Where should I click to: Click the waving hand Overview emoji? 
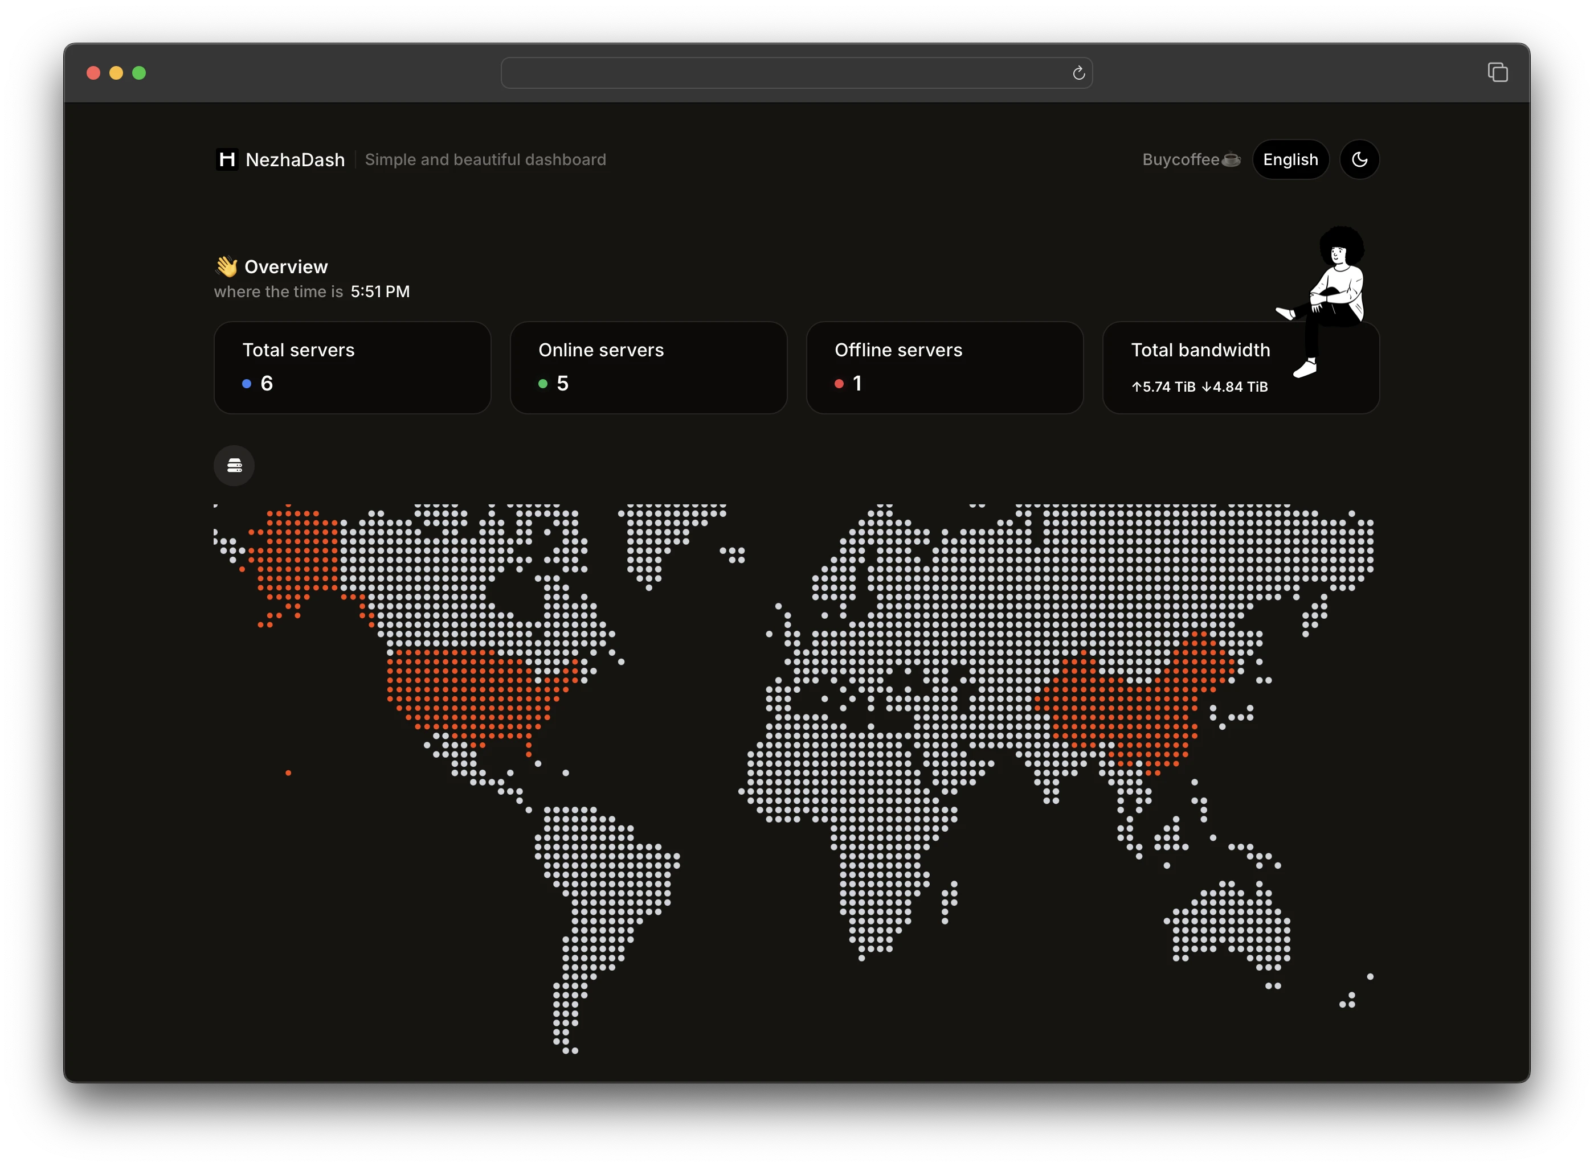(226, 266)
